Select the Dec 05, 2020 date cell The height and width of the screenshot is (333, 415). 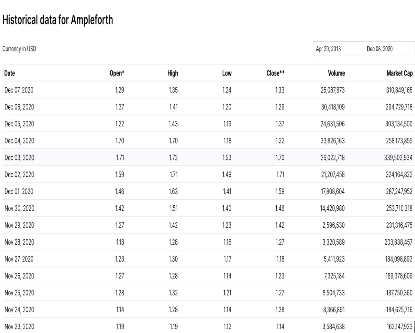[x=19, y=124]
